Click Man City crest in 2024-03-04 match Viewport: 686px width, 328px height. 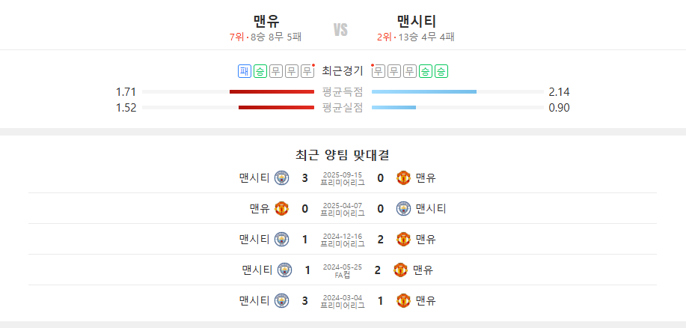click(282, 300)
